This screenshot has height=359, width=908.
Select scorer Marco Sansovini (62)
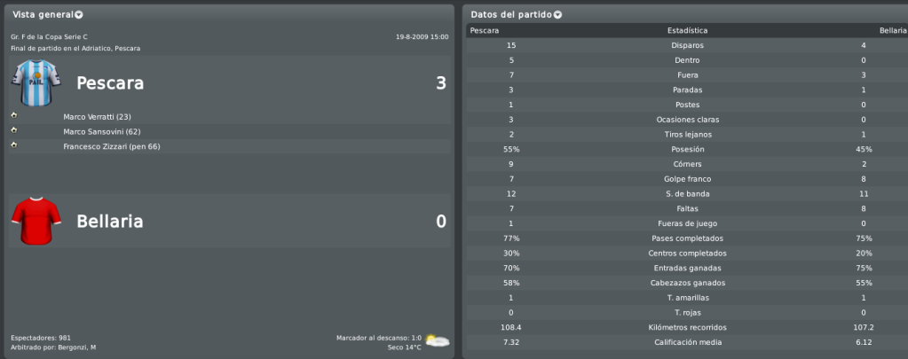102,132
